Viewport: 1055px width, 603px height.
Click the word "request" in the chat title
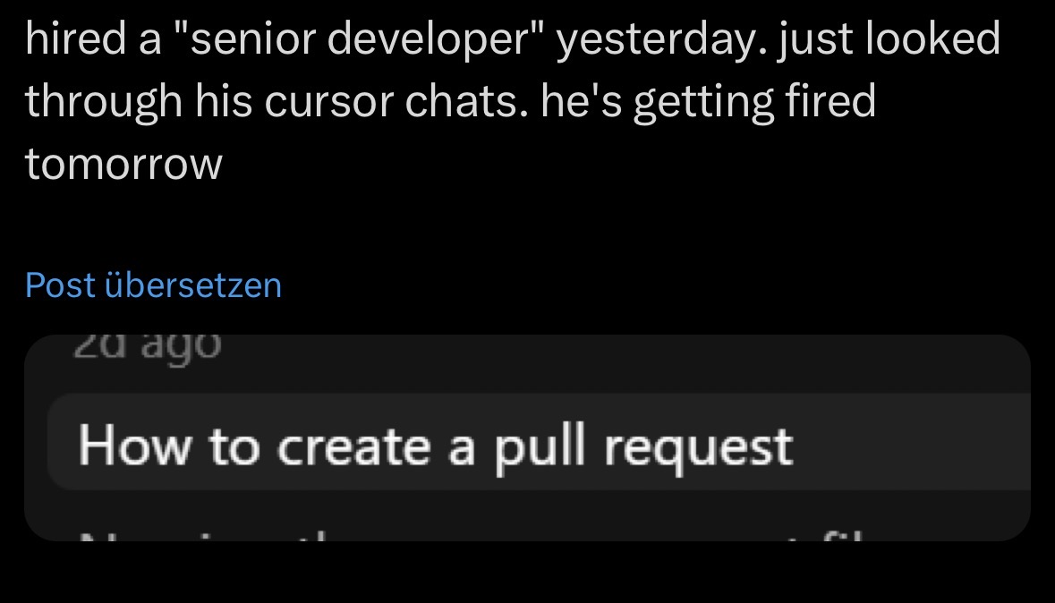click(698, 445)
